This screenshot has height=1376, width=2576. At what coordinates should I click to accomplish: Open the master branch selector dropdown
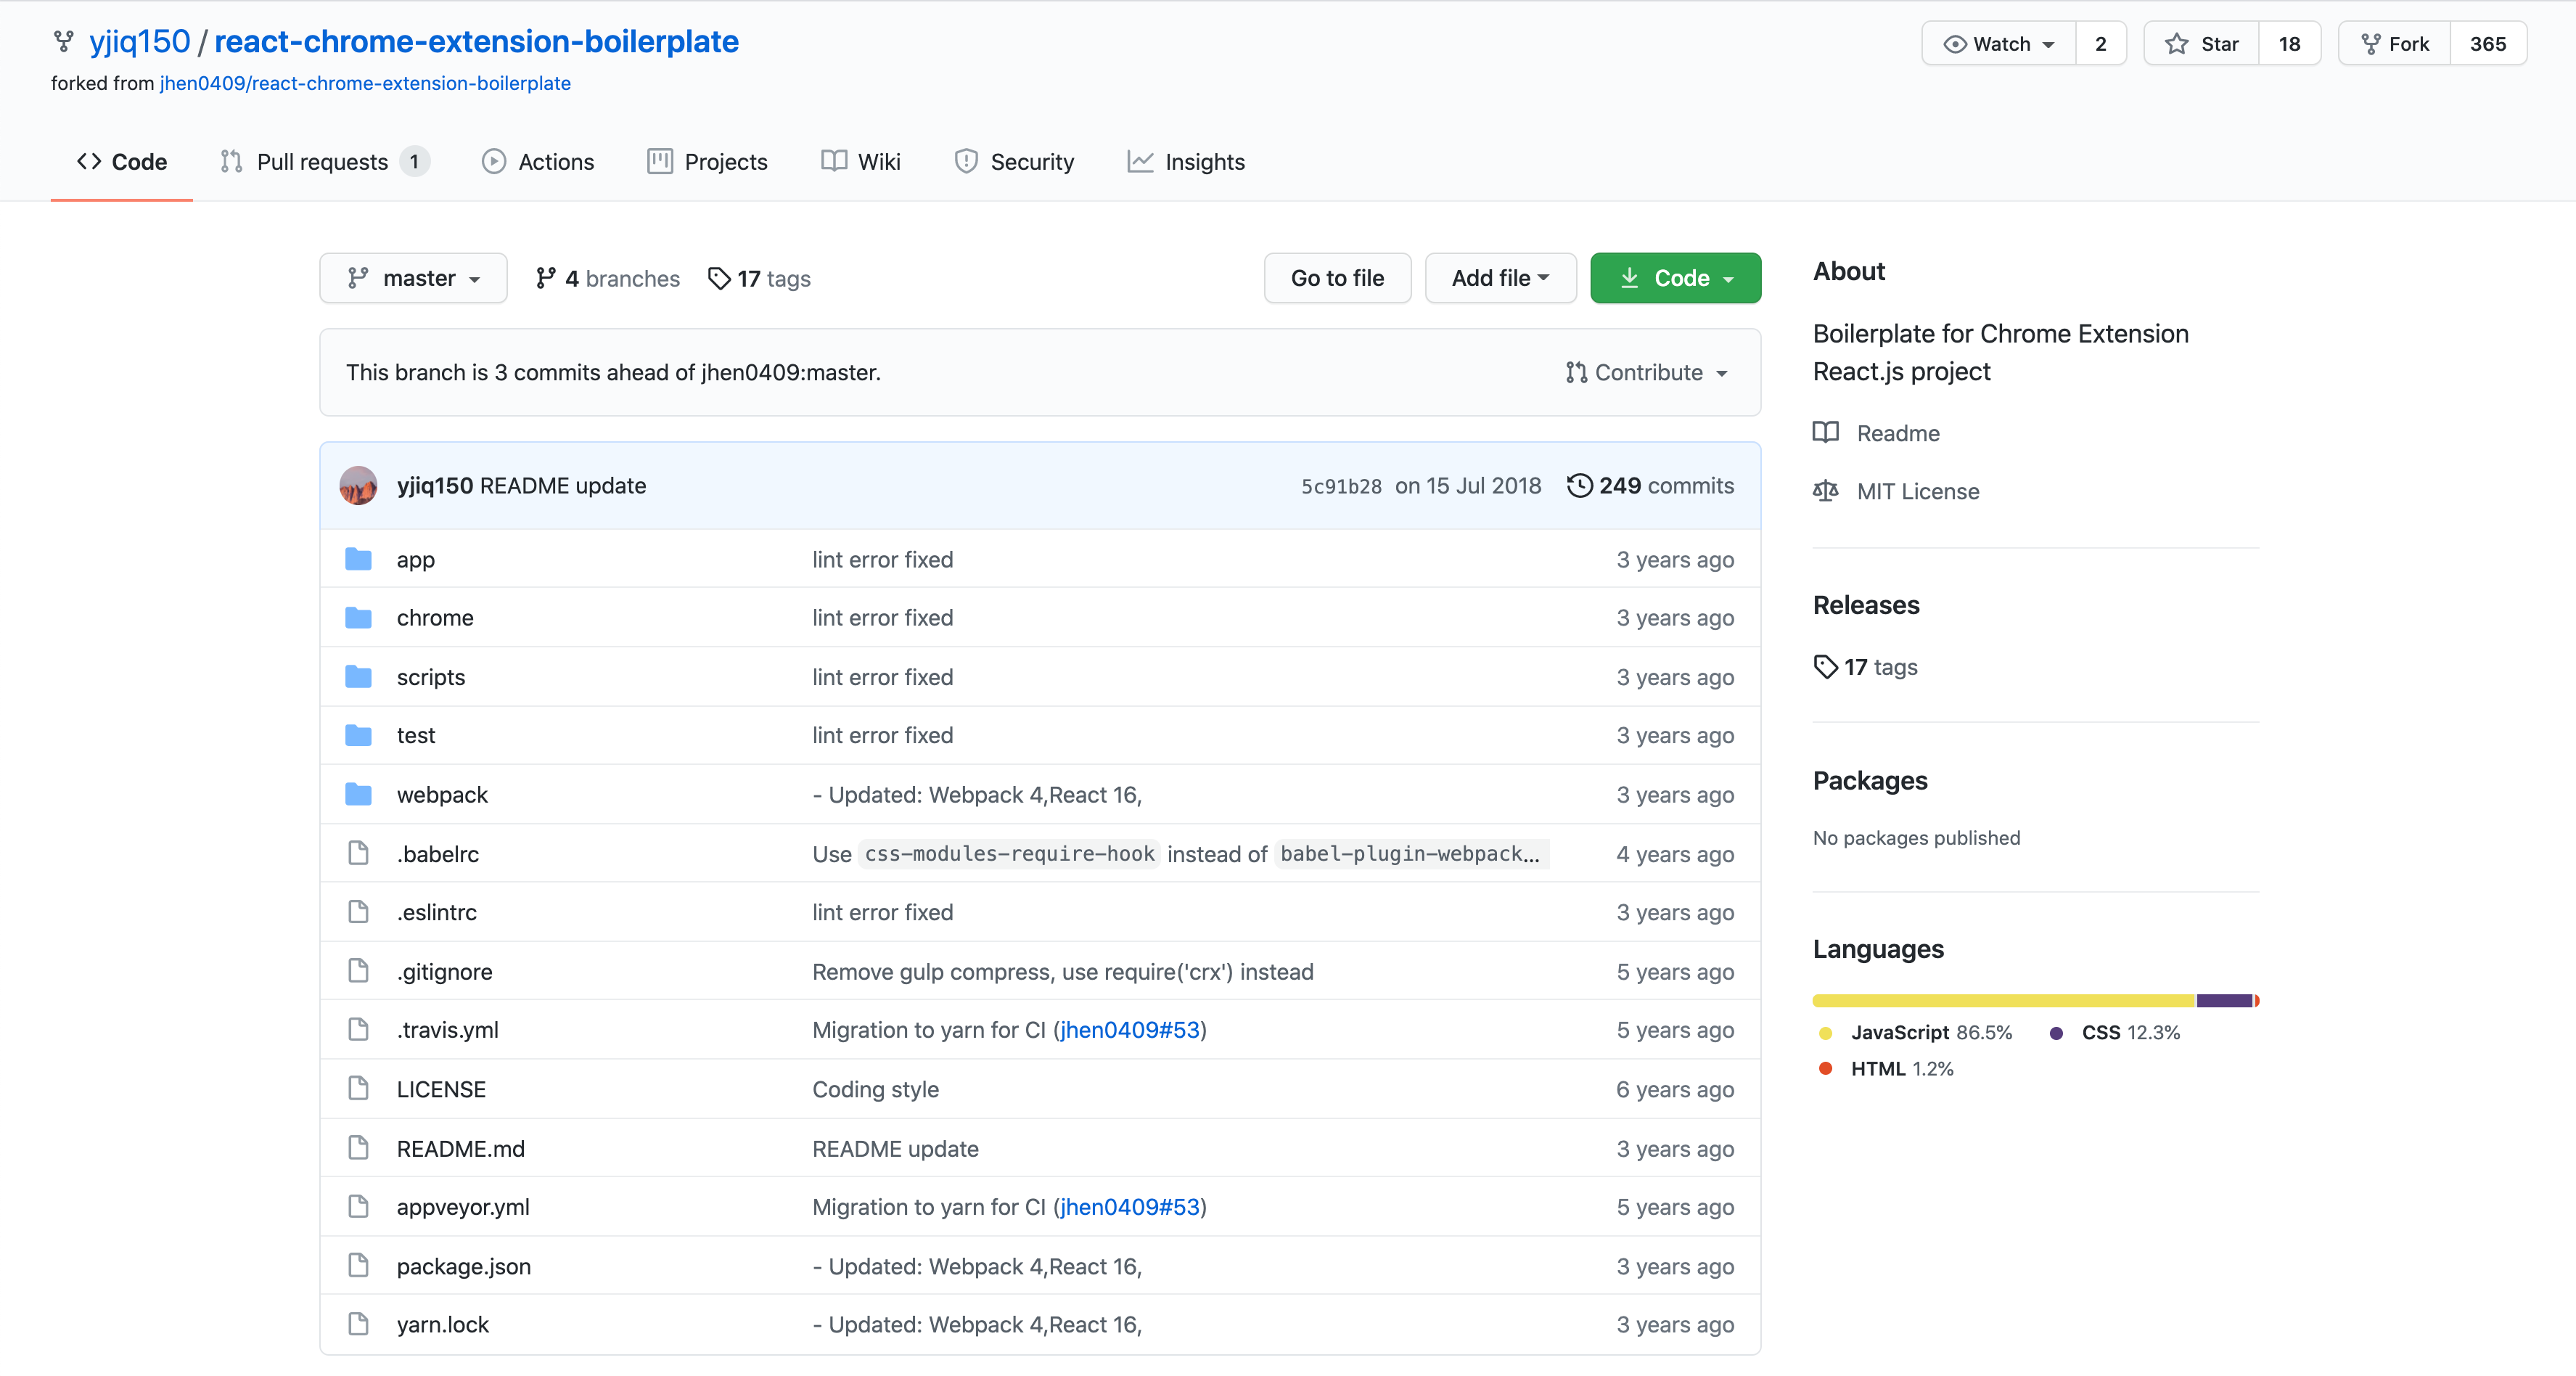[x=413, y=278]
